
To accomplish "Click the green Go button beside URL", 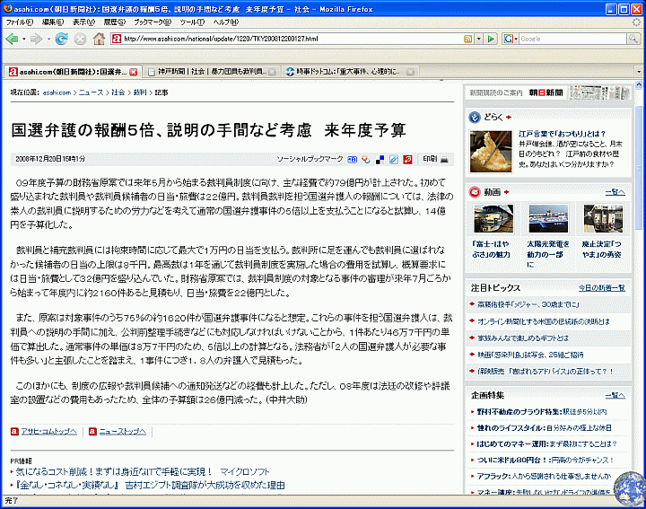I will coord(491,39).
